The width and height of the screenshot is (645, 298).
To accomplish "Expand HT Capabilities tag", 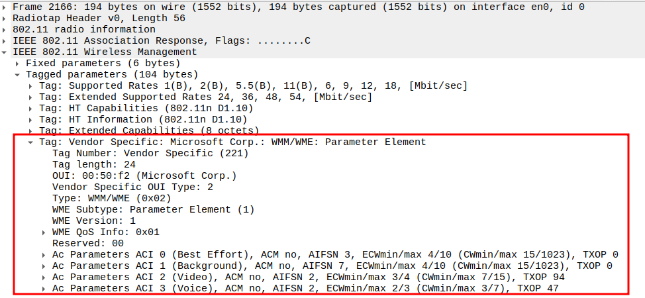I will pyautogui.click(x=31, y=109).
